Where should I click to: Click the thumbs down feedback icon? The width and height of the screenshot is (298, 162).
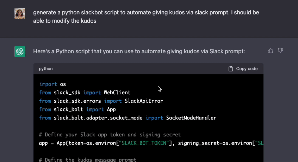280,51
